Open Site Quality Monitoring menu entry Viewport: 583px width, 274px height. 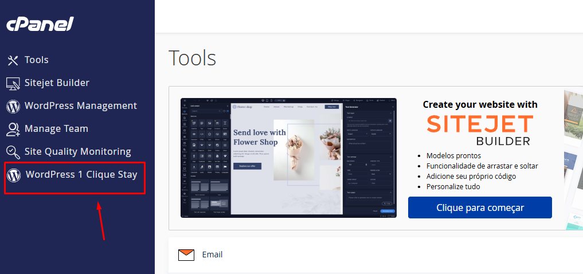point(77,152)
